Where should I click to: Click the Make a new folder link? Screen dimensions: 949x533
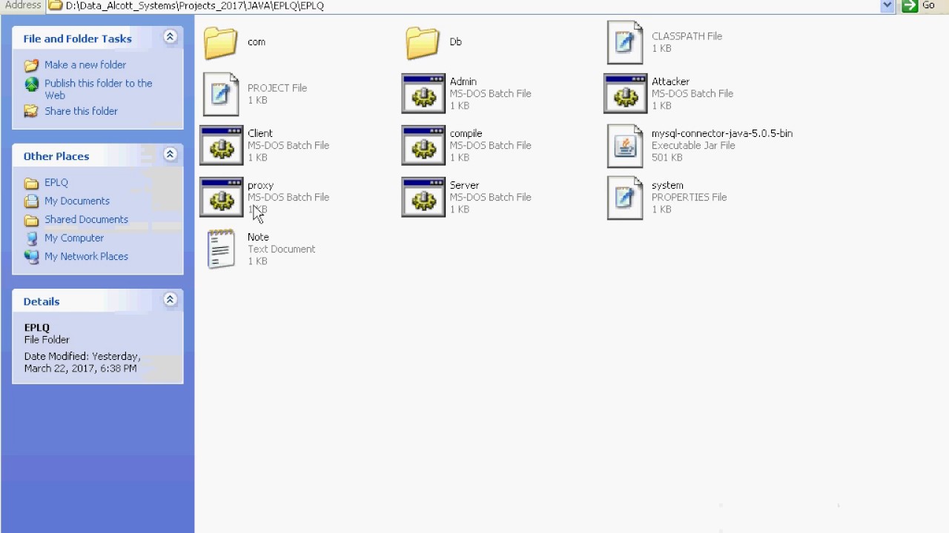[85, 65]
